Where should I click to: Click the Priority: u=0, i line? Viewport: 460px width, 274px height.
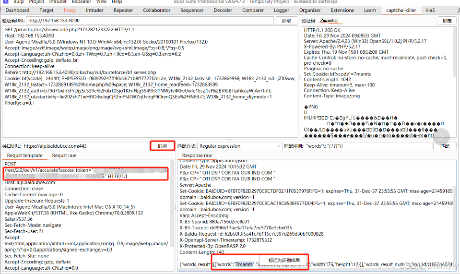pos(19,103)
